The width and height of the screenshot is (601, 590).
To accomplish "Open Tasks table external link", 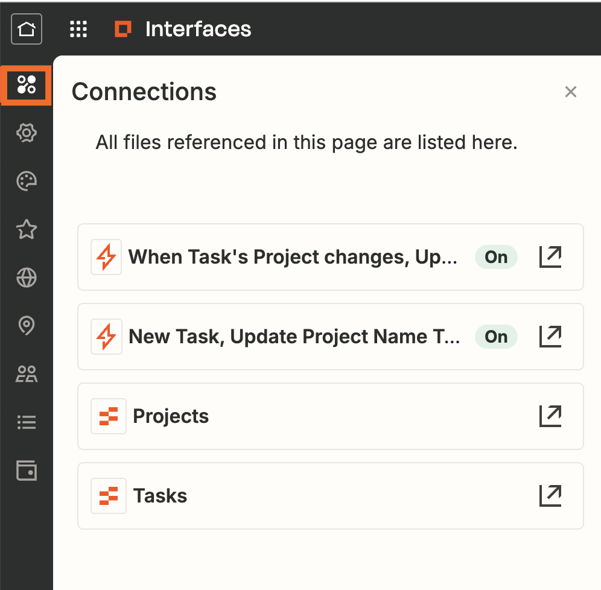I will point(550,496).
